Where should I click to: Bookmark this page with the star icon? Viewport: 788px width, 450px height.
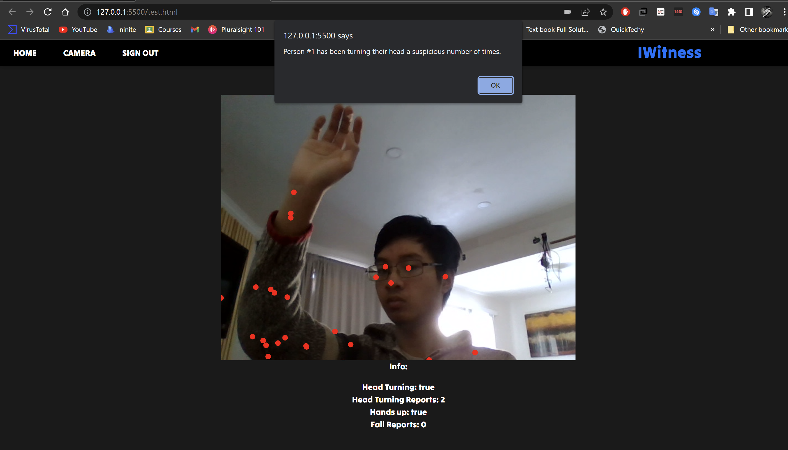pos(603,12)
